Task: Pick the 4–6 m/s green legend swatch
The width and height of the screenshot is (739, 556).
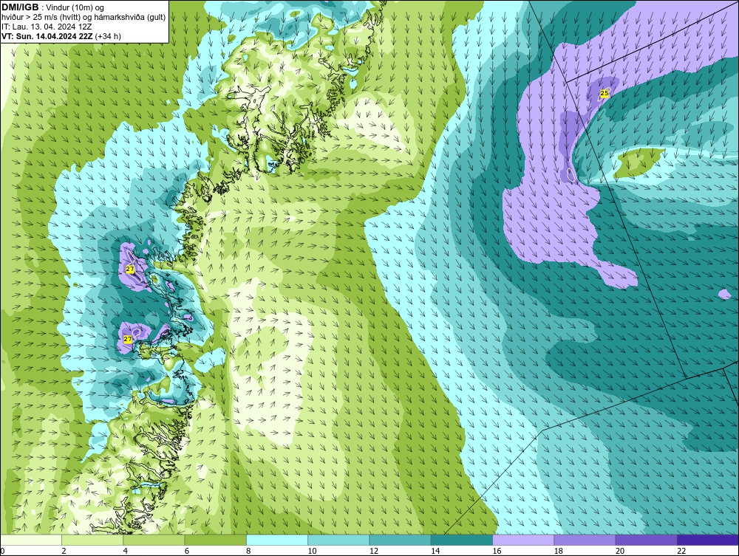Action: (154, 540)
